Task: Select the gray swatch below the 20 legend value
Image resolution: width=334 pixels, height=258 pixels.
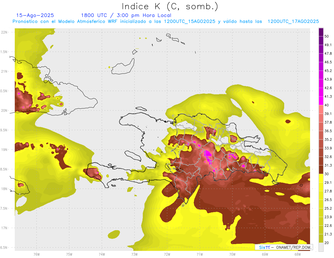Action: click(321, 247)
